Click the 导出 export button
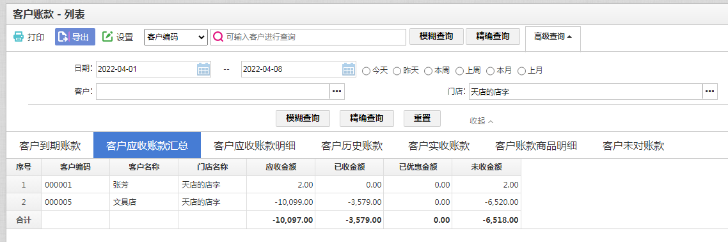 (75, 37)
